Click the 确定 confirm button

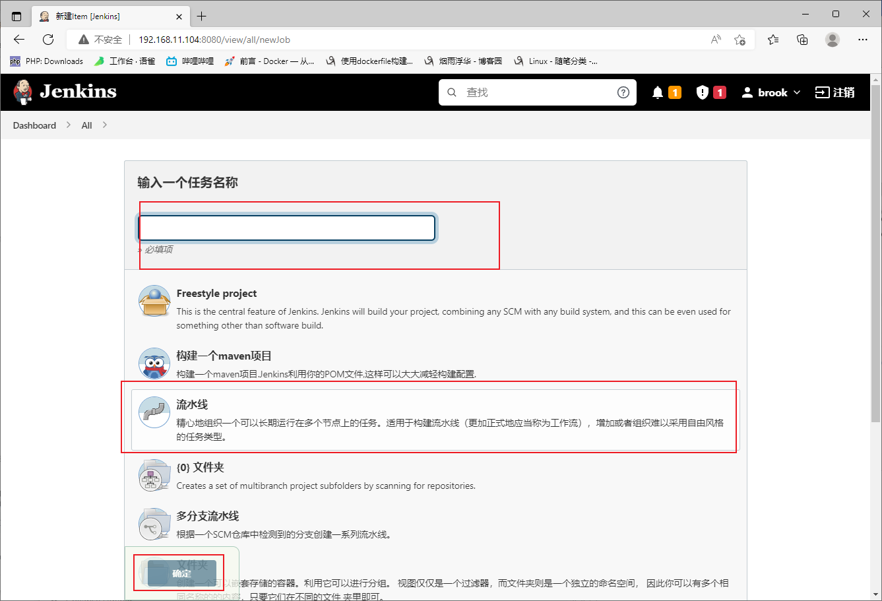tap(181, 573)
